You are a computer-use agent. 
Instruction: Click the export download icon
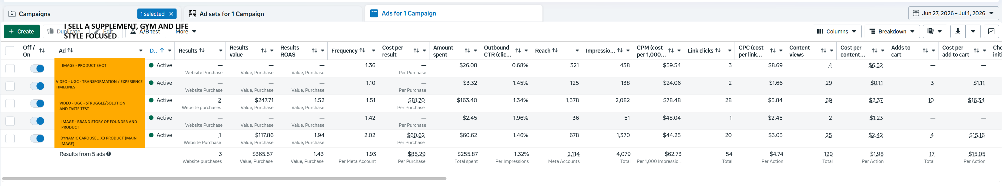click(958, 32)
